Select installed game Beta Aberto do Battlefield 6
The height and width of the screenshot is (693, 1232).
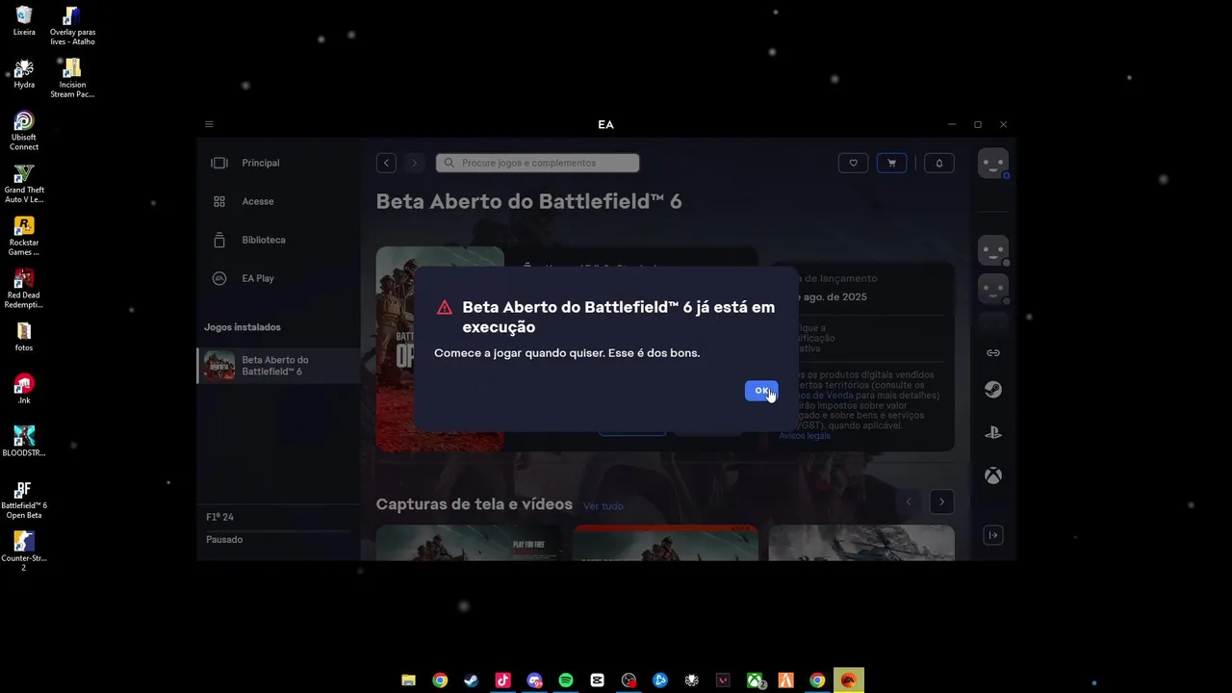pos(279,366)
